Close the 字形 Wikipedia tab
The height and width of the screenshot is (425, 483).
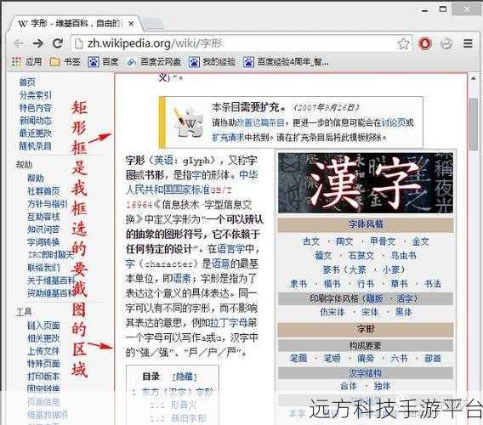coord(131,24)
